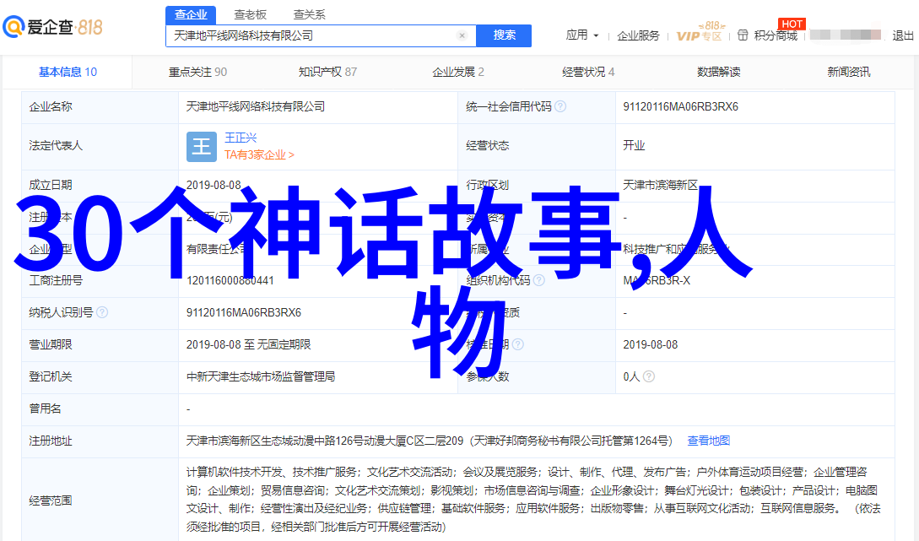The width and height of the screenshot is (919, 541).
Task: Click the 注册地址 label cell
Action: pyautogui.click(x=100, y=441)
